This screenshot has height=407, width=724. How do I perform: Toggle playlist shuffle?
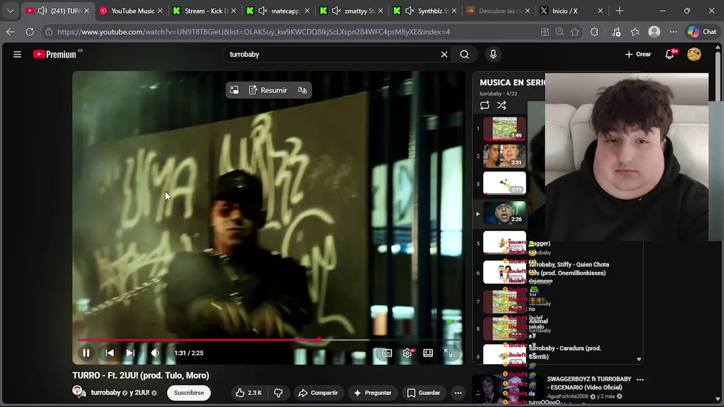tap(501, 105)
